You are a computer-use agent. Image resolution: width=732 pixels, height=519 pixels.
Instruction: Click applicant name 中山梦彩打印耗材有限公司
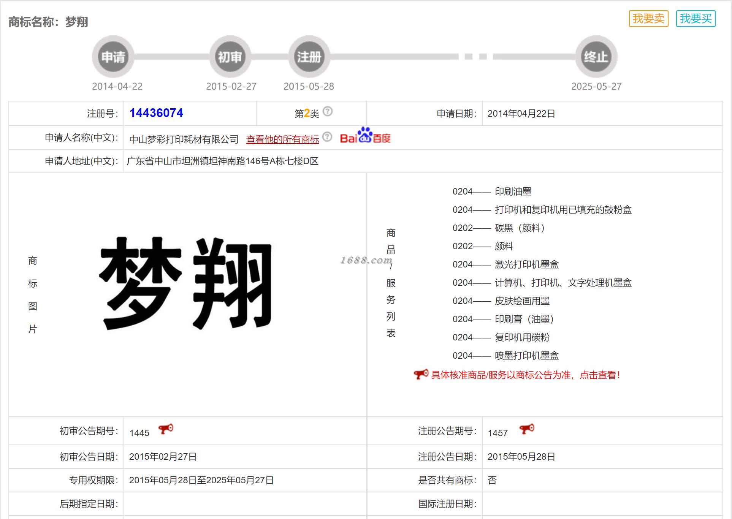(x=184, y=139)
